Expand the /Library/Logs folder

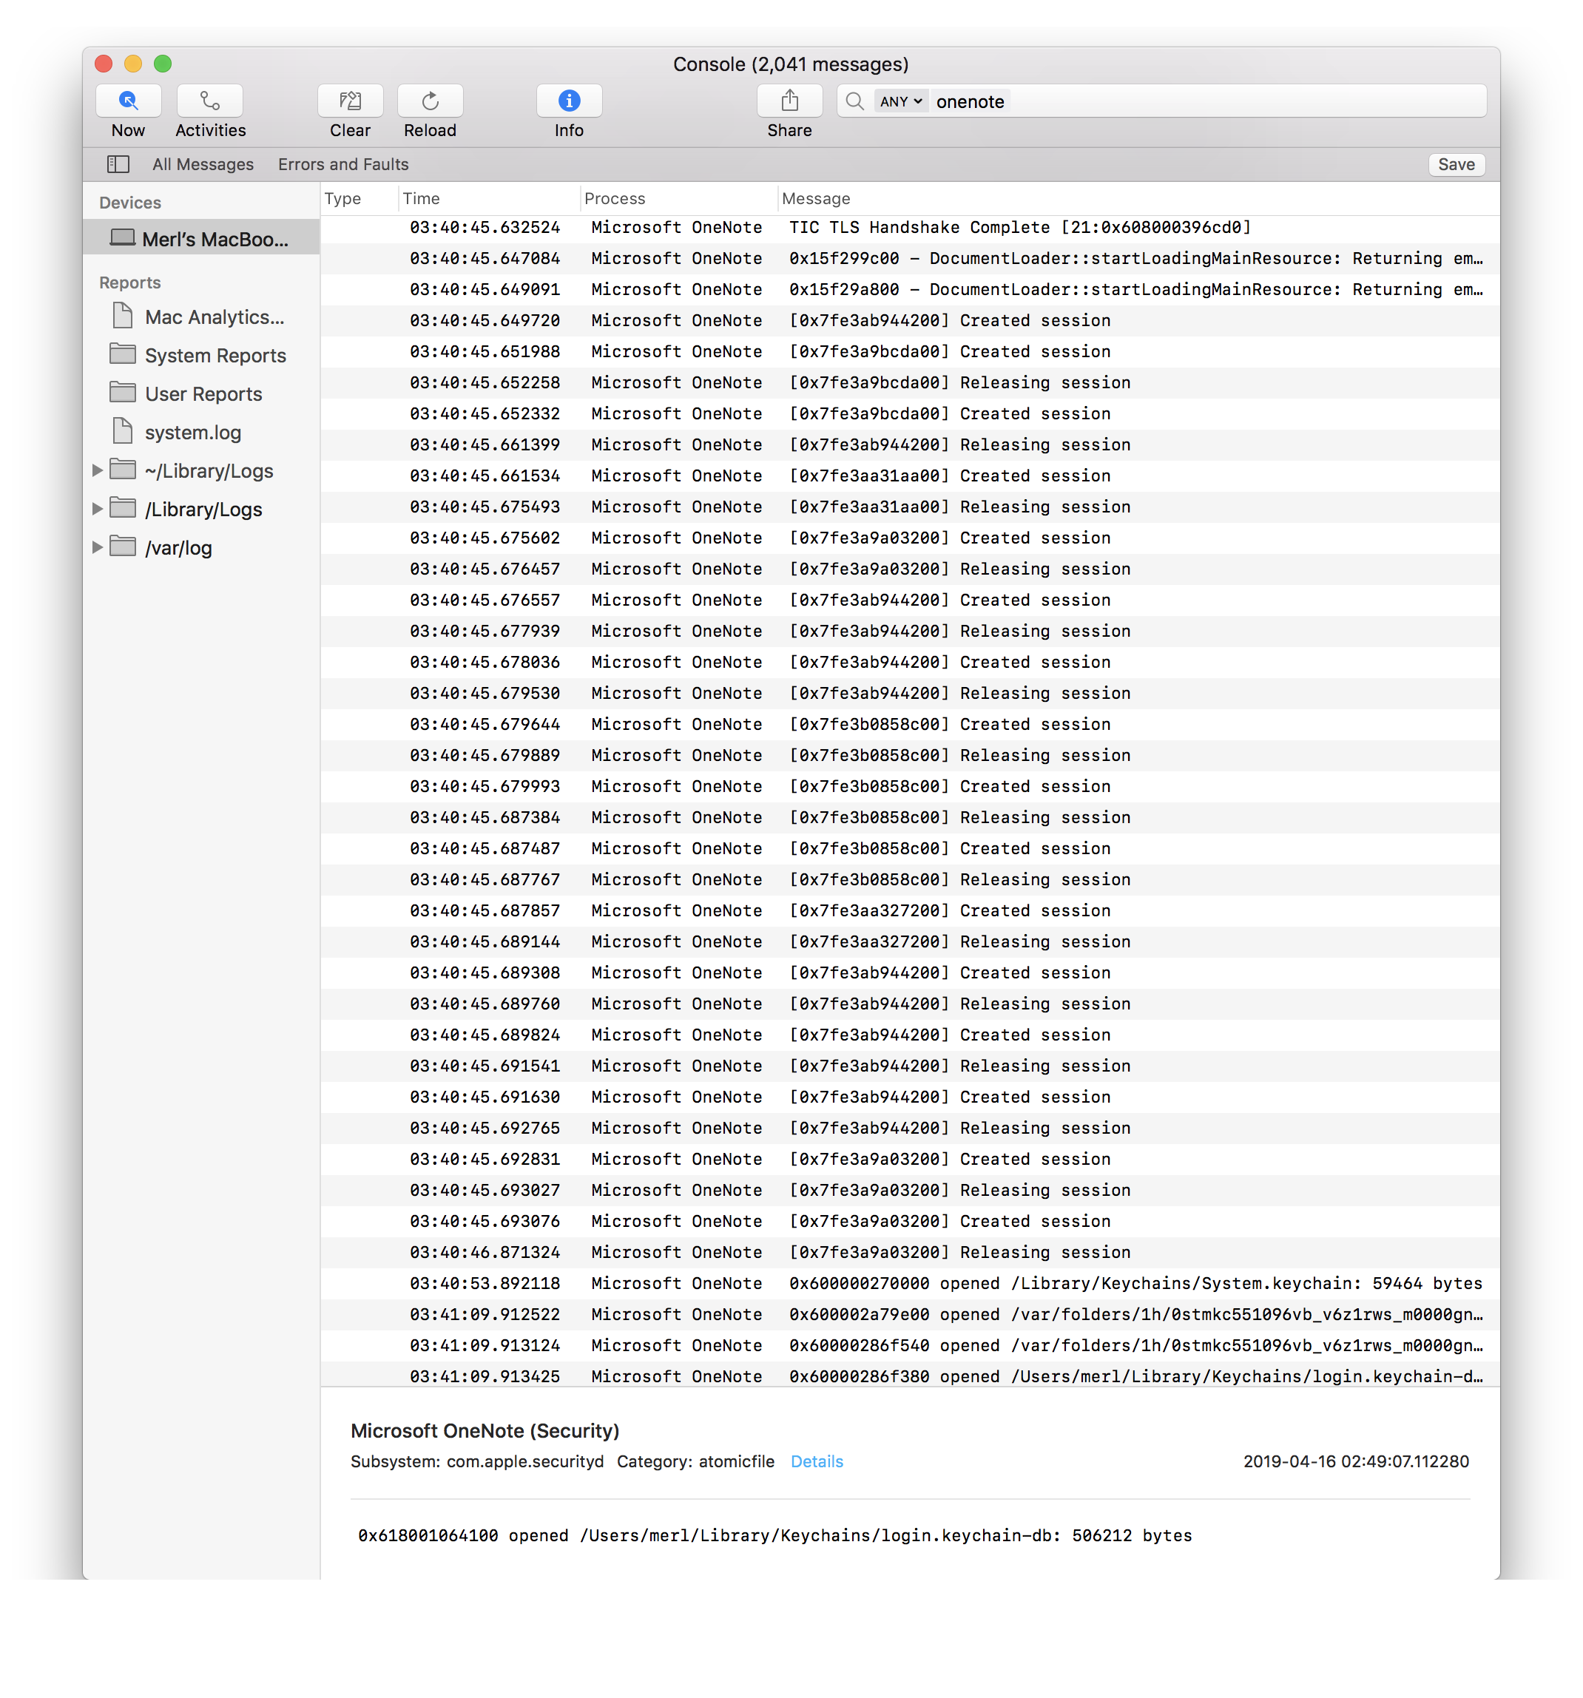[x=97, y=509]
